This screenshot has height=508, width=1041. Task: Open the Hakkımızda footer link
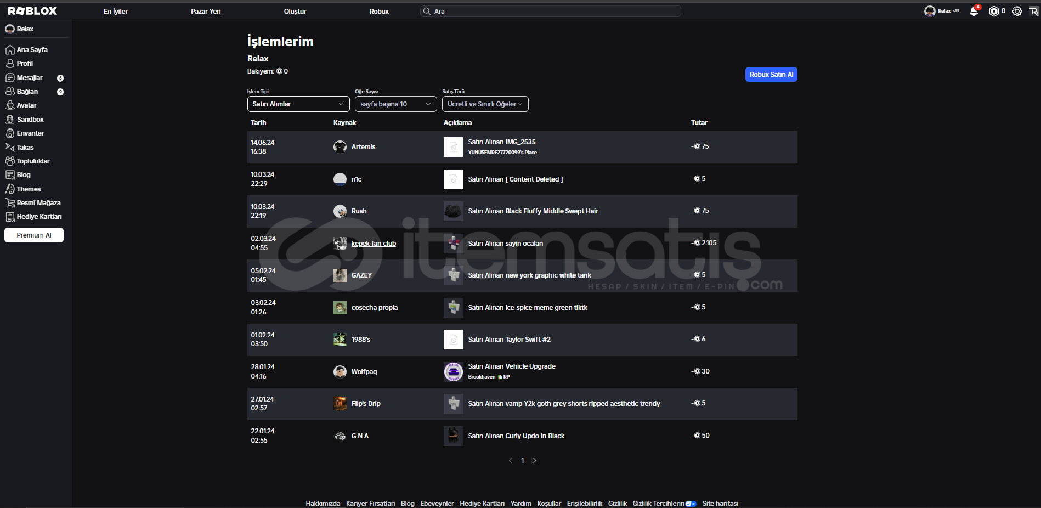(x=323, y=504)
